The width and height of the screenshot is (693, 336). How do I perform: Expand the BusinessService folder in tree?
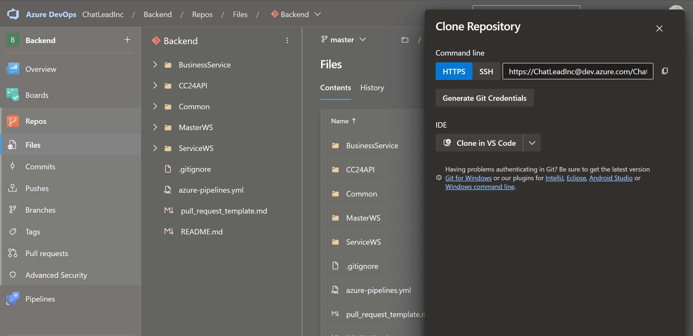pos(155,64)
